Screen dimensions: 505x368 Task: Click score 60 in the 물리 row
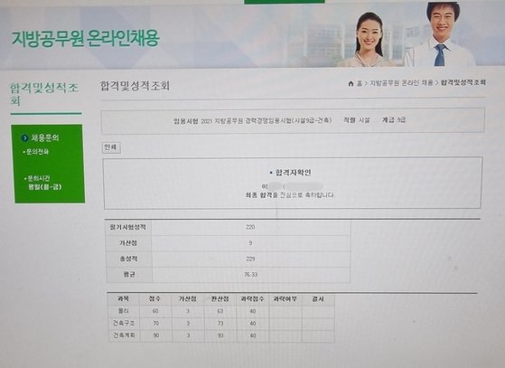[155, 311]
